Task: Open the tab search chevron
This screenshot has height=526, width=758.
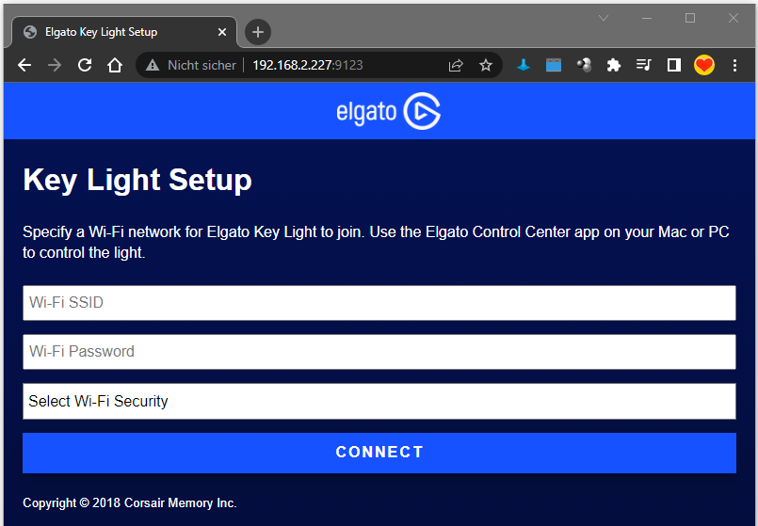Action: 604,18
